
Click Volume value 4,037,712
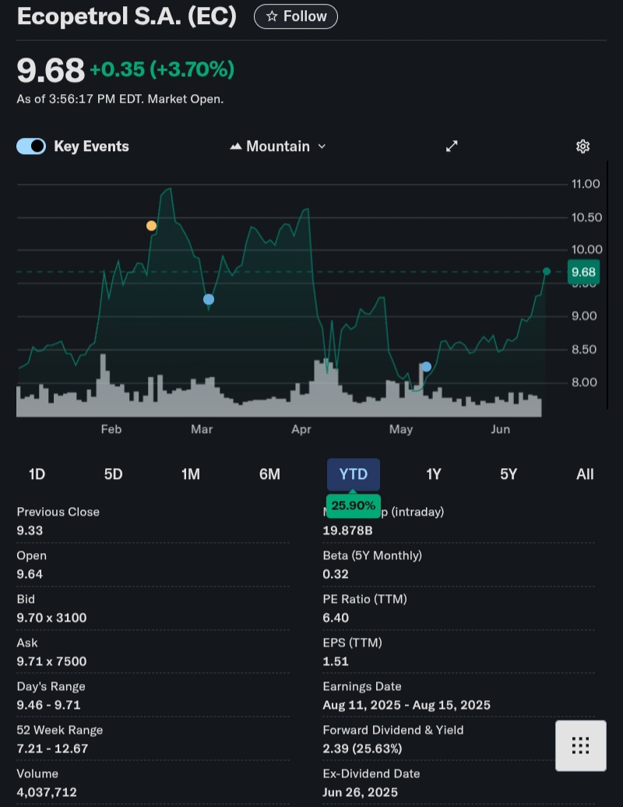click(x=47, y=793)
